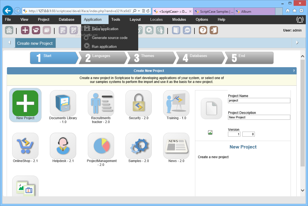The image size is (308, 206).
Task: Select the Album photos sample icon
Action: pyautogui.click(x=25, y=186)
